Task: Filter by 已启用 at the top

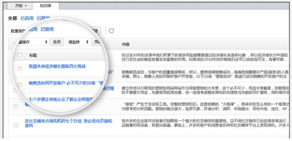Action: pos(27,18)
